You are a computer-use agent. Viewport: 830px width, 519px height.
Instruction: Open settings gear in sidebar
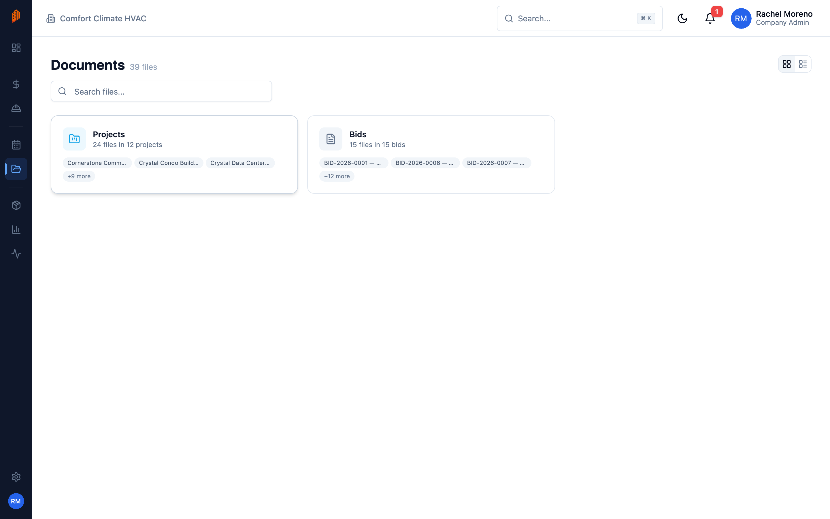click(x=16, y=477)
